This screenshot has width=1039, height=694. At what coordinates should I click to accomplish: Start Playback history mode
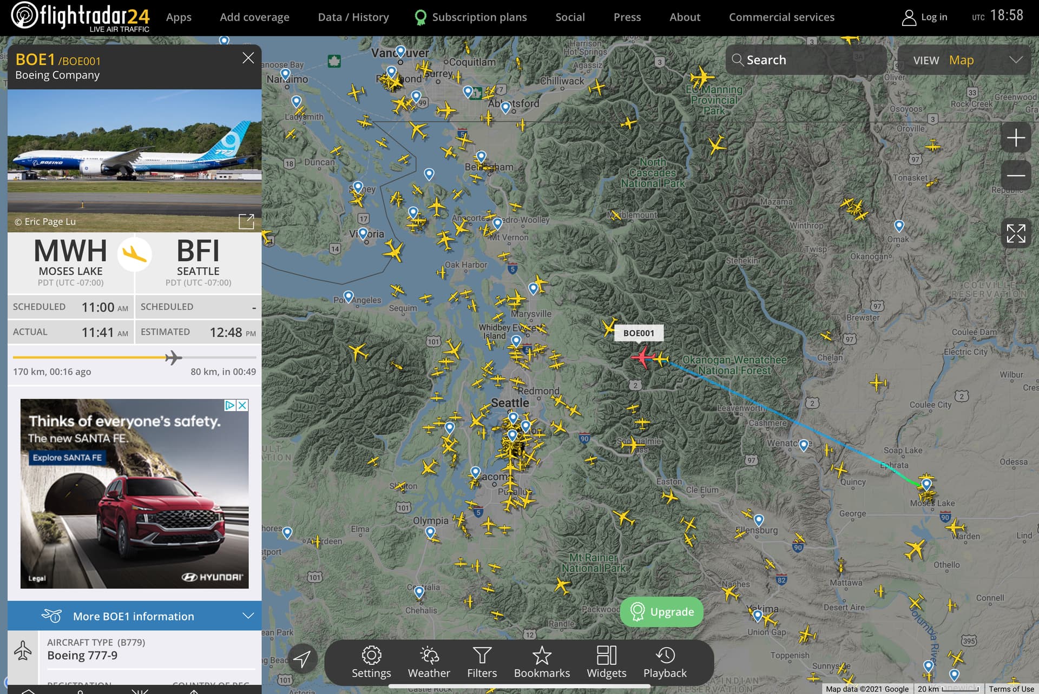click(665, 662)
